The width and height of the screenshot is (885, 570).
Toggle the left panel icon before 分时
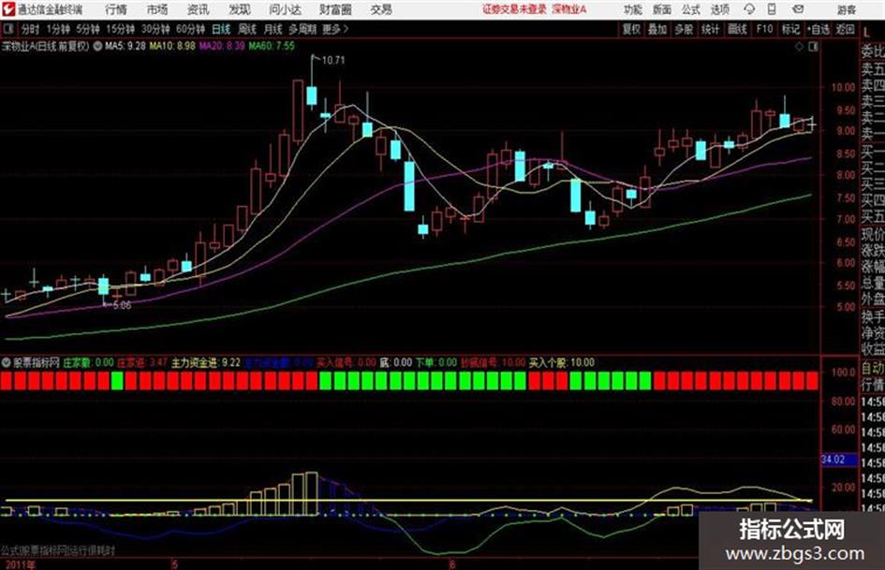click(x=7, y=29)
